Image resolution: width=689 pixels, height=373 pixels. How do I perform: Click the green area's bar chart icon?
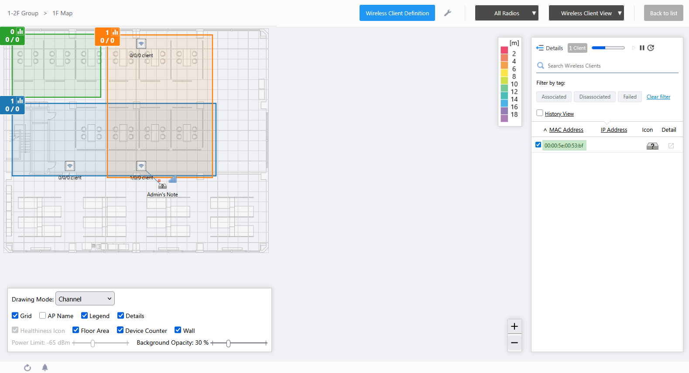tap(20, 31)
